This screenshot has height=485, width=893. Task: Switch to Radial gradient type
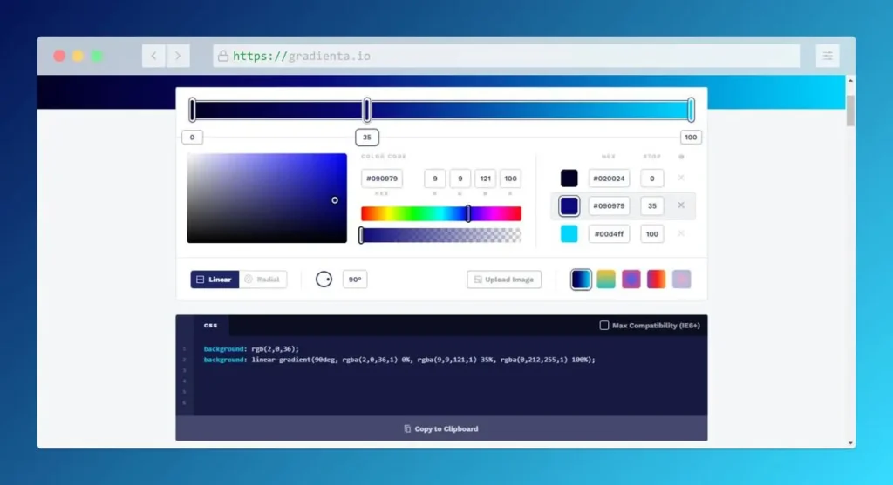(262, 280)
